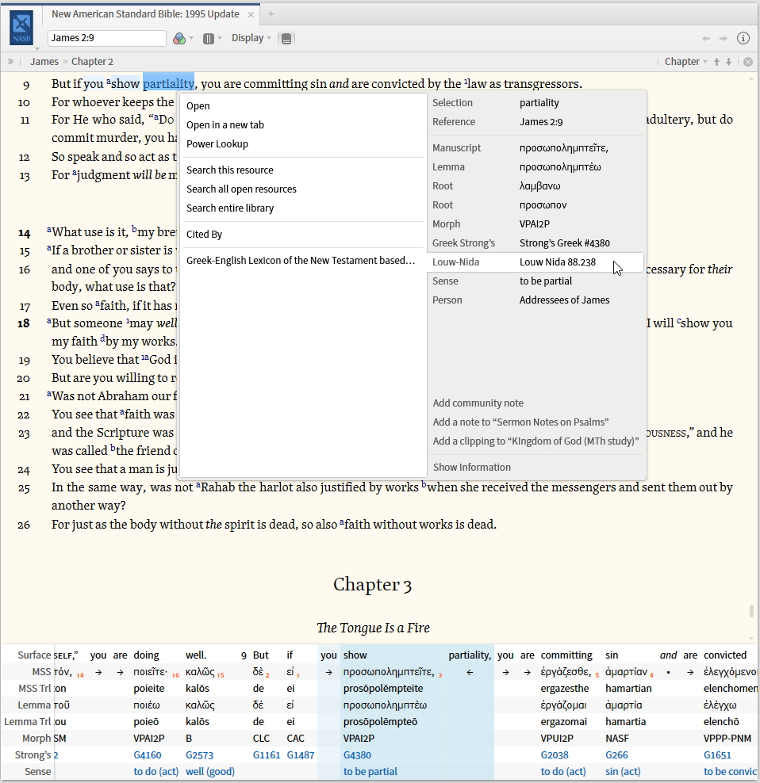
Task: Click Show Information in context menu
Action: pos(471,468)
